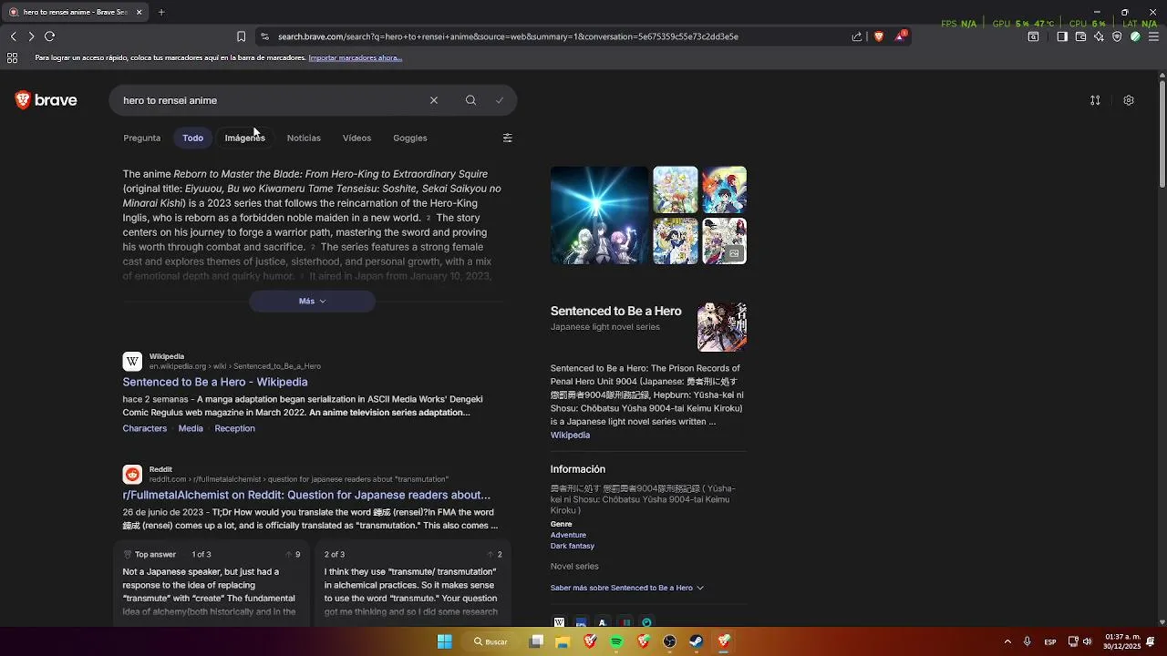Follow the Dark fantasy genre link
This screenshot has width=1167, height=656.
[x=572, y=546]
